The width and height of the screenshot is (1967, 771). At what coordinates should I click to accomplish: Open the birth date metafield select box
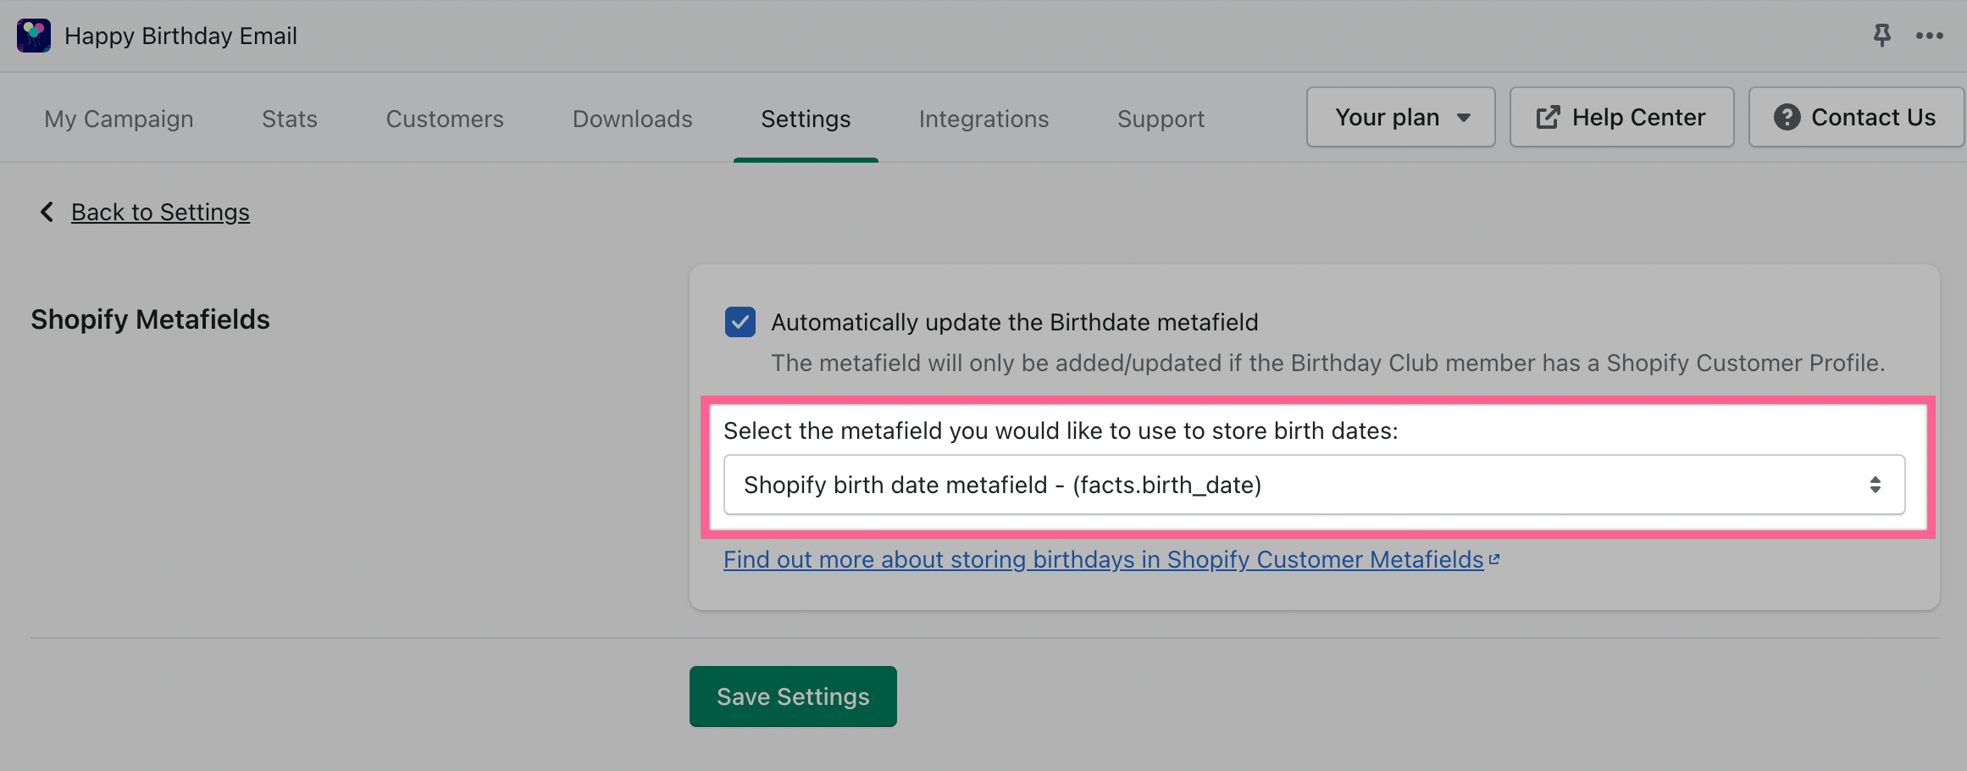[1313, 485]
